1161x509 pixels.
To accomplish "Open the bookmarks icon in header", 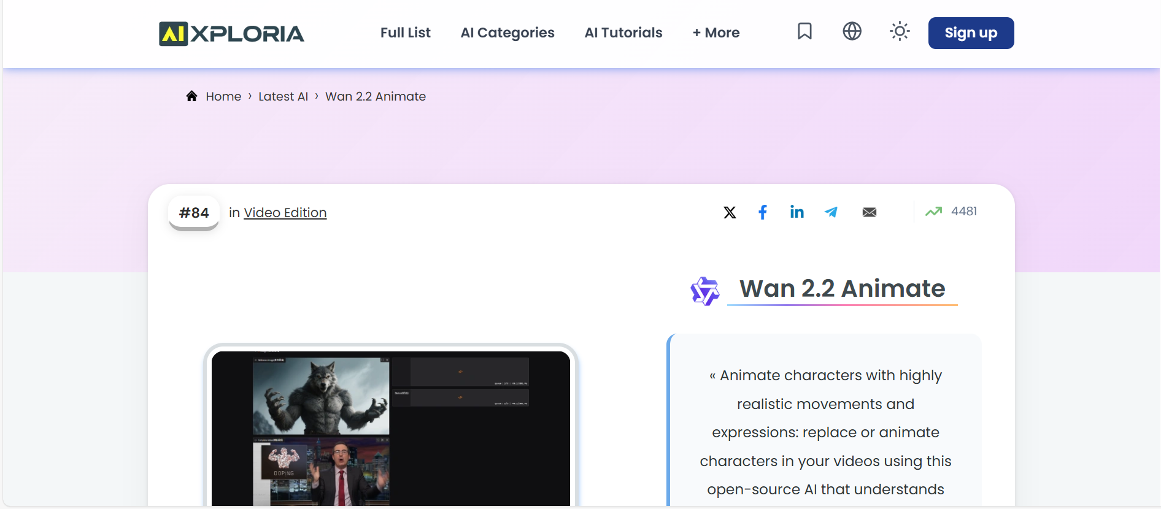I will point(804,31).
